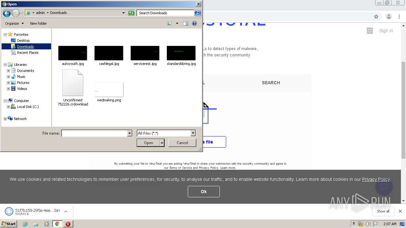Cancel the Open dialog
406x228 pixels.
pyautogui.click(x=182, y=143)
